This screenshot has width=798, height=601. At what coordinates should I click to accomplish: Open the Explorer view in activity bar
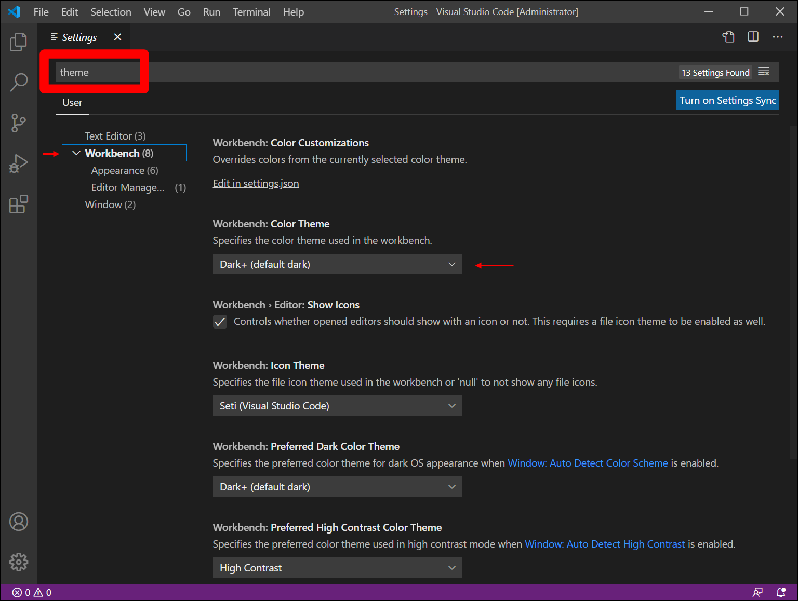click(x=19, y=42)
